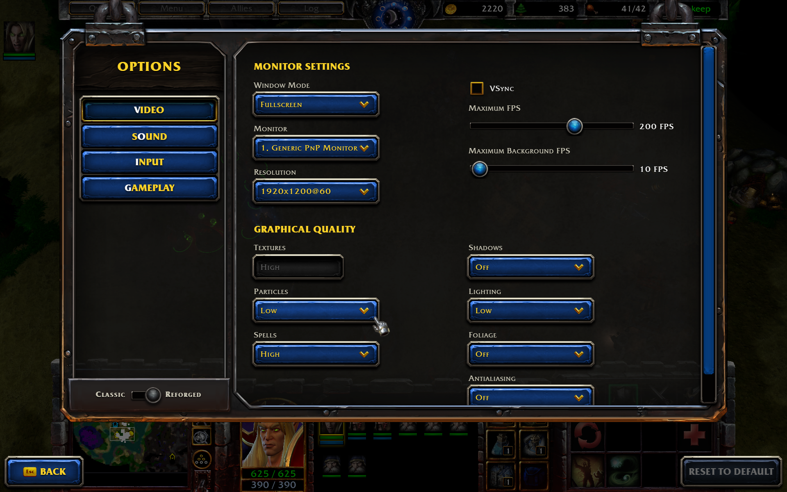Click the VIDEO options tab icon

click(x=149, y=110)
